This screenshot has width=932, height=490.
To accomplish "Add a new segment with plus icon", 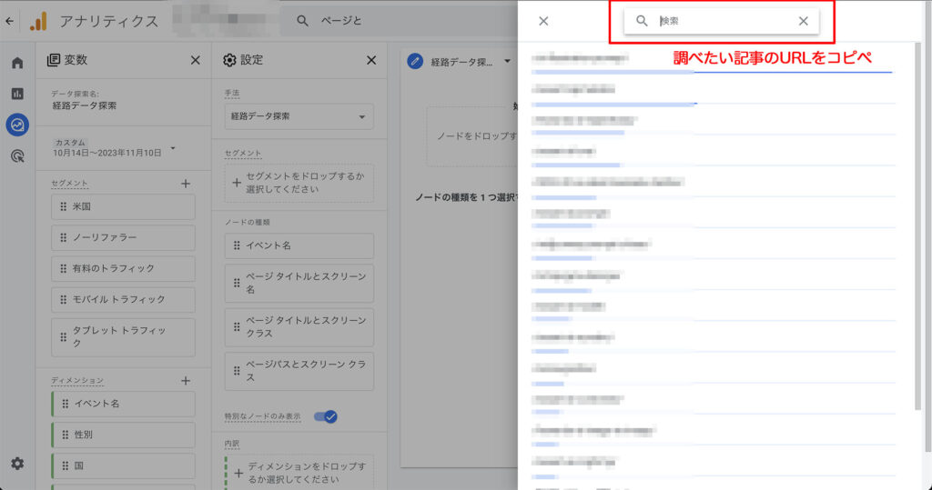I will [186, 184].
